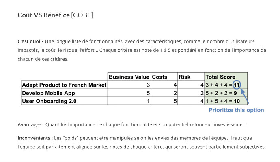Image resolution: width=280 pixels, height=162 pixels.
Task: Click the bold "Inconvénients" label
Action: [34, 138]
